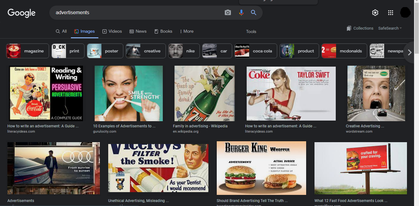The height and width of the screenshot is (206, 419).
Task: Visit the wordstream.com source link
Action: 359,131
